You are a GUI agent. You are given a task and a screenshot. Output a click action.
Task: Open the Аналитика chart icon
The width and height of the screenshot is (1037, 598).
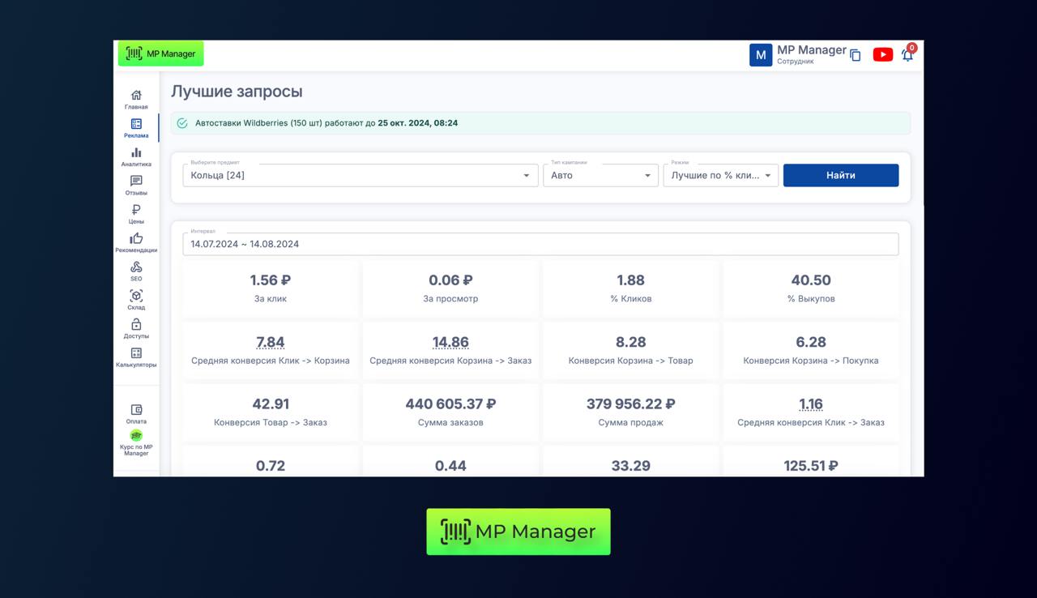136,153
